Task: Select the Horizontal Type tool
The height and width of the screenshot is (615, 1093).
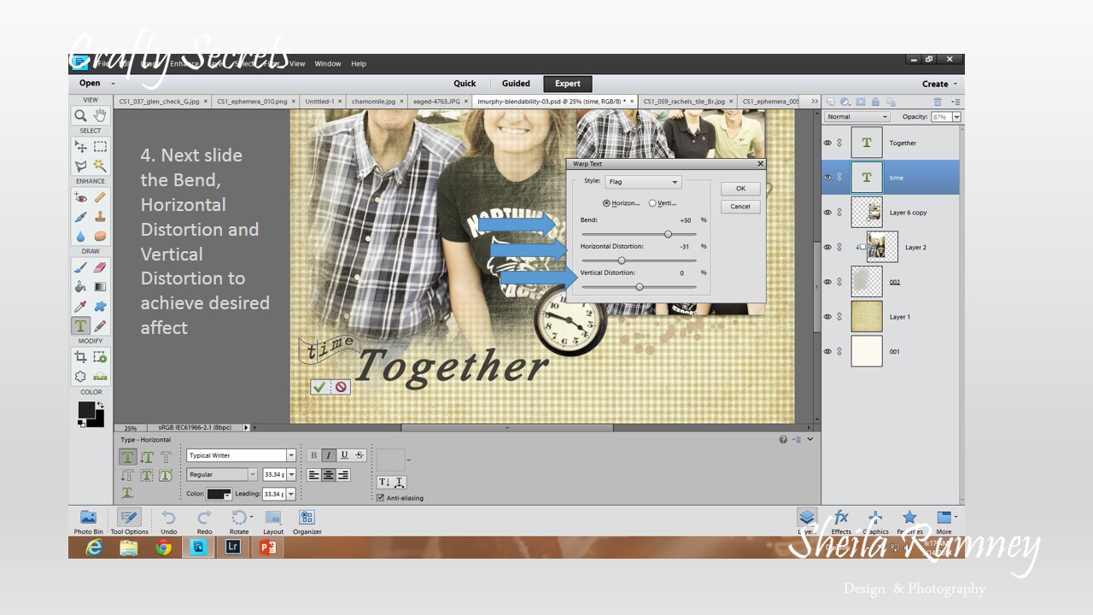Action: (80, 325)
